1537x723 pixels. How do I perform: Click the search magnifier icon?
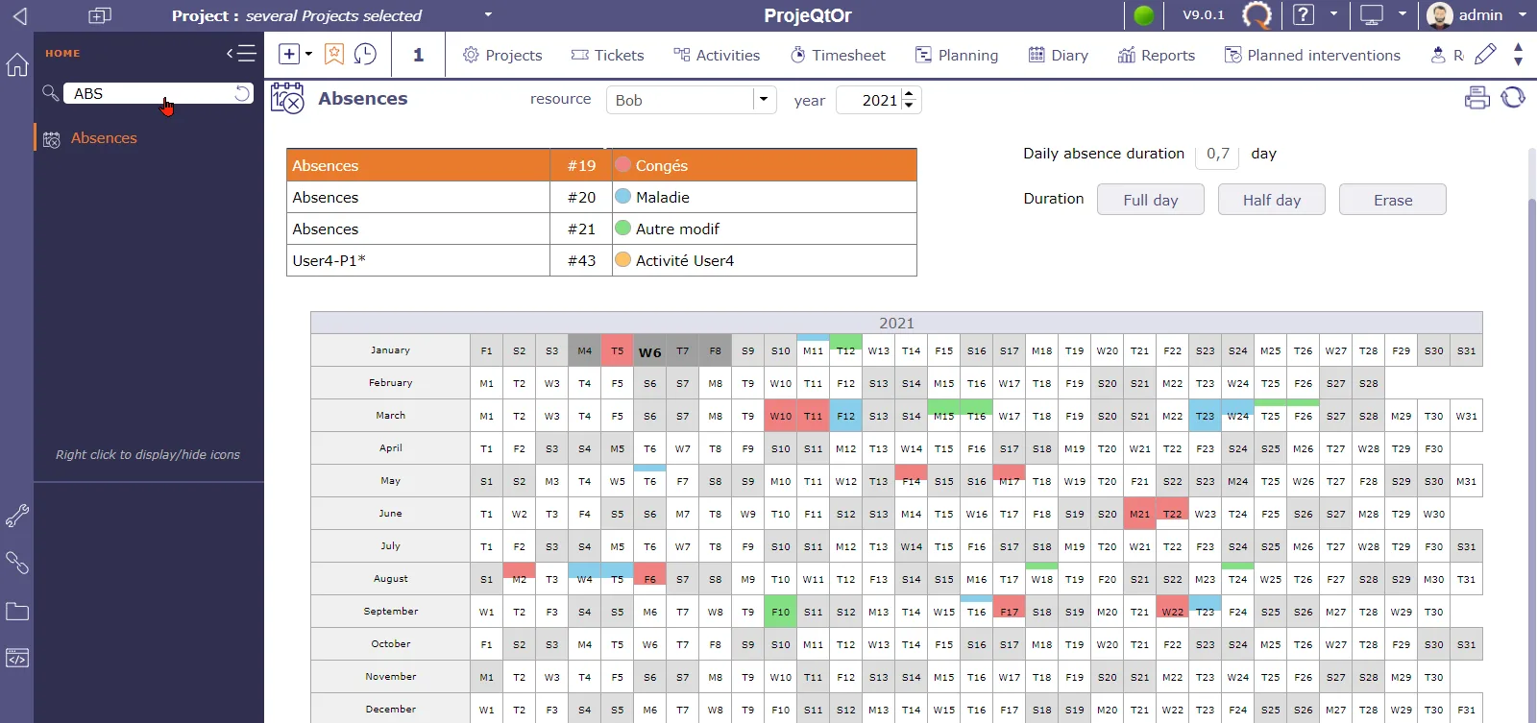pos(51,93)
